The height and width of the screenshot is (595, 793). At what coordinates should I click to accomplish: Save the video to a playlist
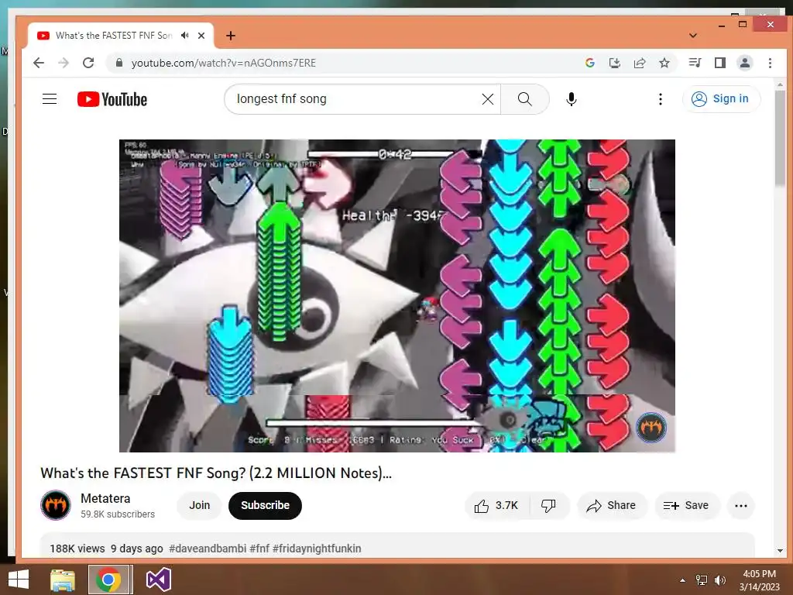pyautogui.click(x=686, y=505)
